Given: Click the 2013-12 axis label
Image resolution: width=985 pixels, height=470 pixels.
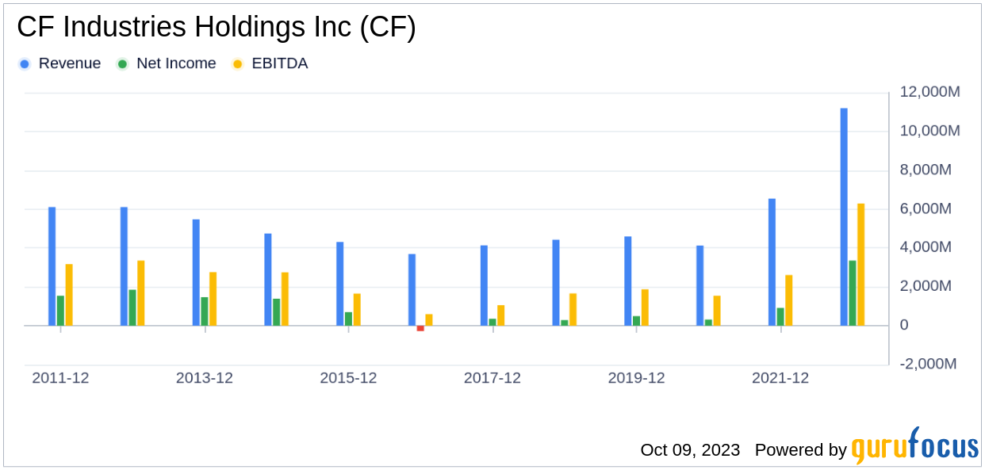Looking at the screenshot, I should (205, 378).
